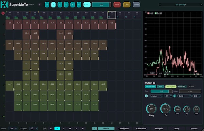Toggle filter 1 enable button
The width and height of the screenshot is (204, 131).
pos(146,96)
